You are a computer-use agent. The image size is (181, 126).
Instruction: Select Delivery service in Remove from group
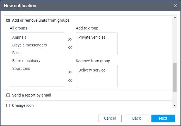click(92, 70)
